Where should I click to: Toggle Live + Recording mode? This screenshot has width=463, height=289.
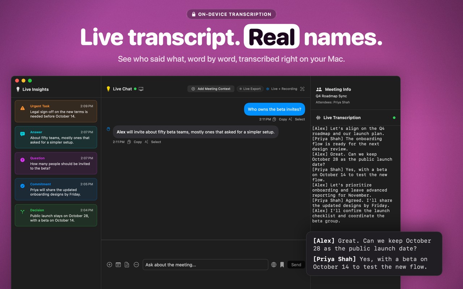pos(281,89)
